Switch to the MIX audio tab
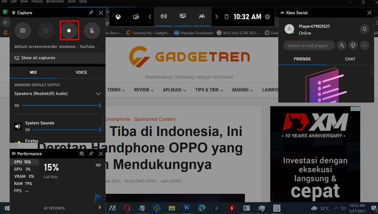 pos(33,72)
